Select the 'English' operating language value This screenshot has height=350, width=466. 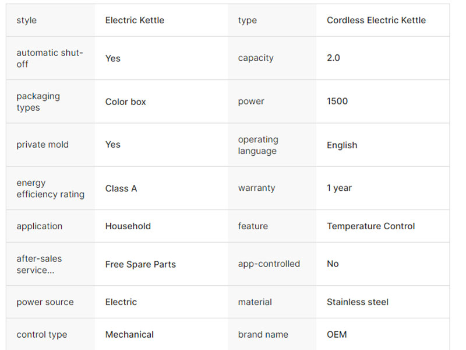(341, 145)
